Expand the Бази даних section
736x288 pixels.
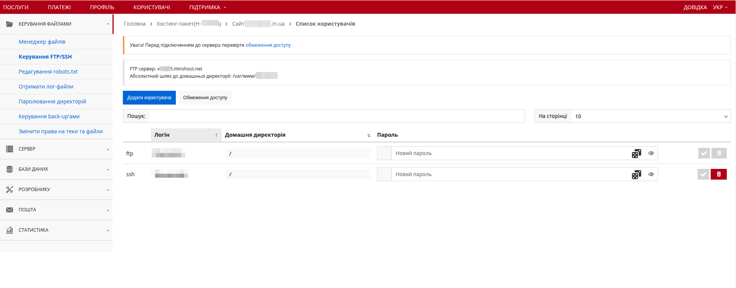pyautogui.click(x=108, y=170)
